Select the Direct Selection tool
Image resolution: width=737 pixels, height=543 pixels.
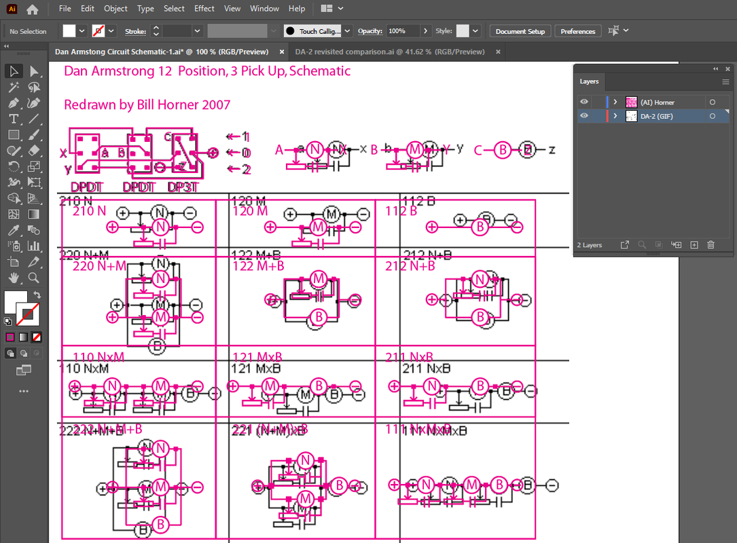[x=34, y=71]
